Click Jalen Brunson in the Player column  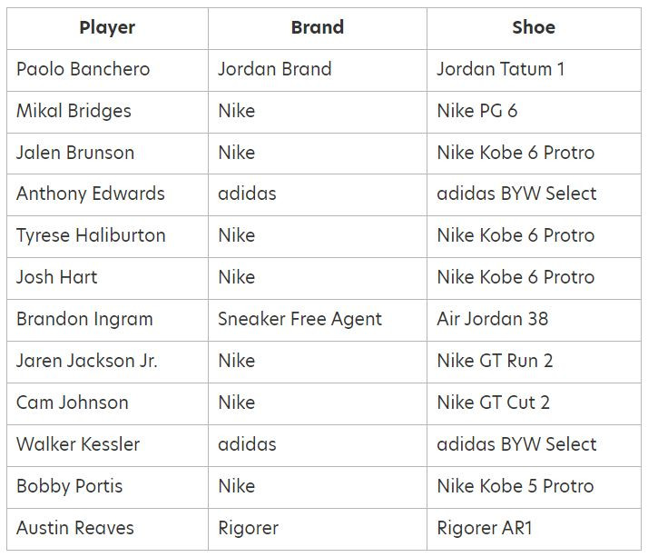tap(107, 154)
